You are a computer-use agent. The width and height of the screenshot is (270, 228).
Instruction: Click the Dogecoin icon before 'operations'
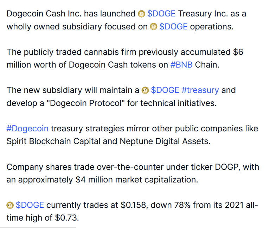[154, 27]
